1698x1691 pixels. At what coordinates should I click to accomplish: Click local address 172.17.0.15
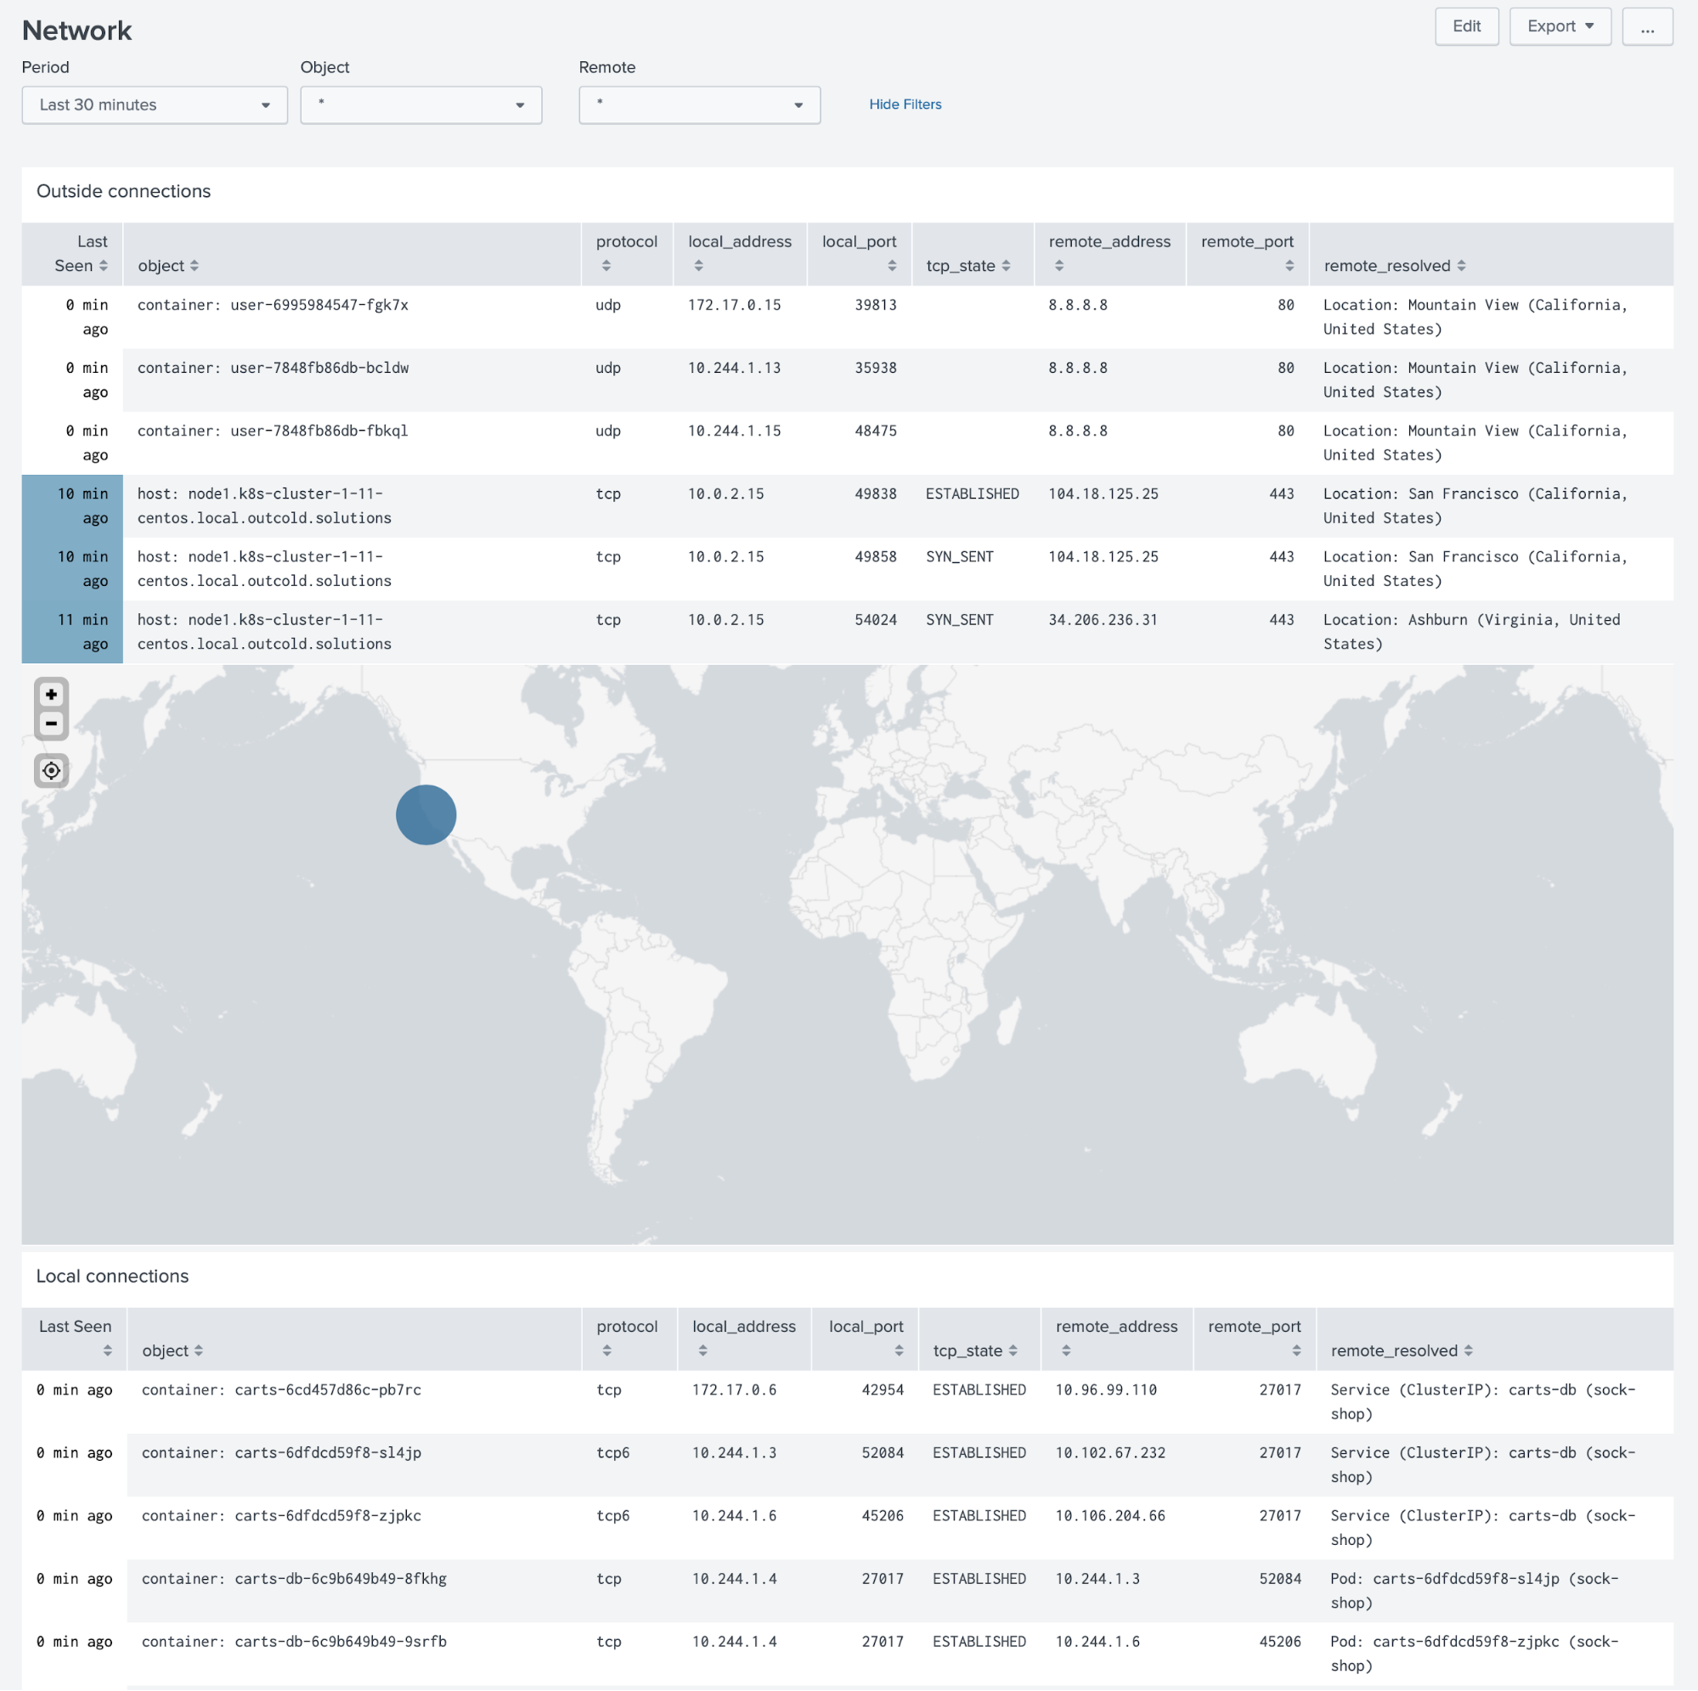coord(734,305)
